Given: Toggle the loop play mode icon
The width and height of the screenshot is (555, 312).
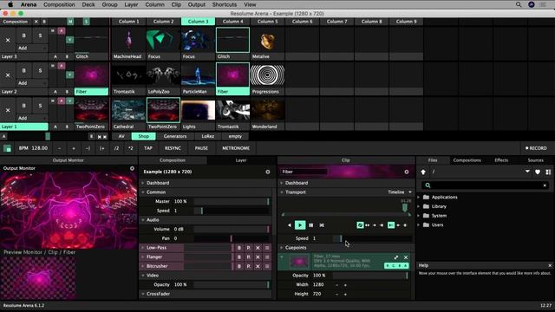Looking at the screenshot, I should pos(360,225).
